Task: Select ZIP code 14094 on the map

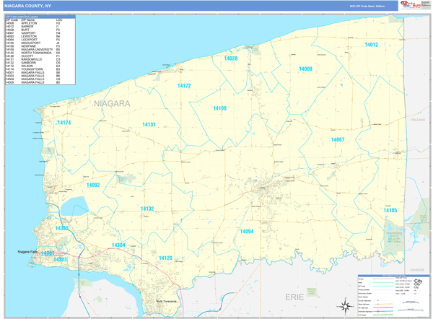Action: click(247, 232)
